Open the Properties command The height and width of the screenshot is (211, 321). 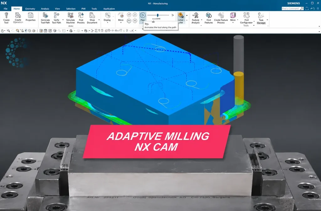point(30,17)
